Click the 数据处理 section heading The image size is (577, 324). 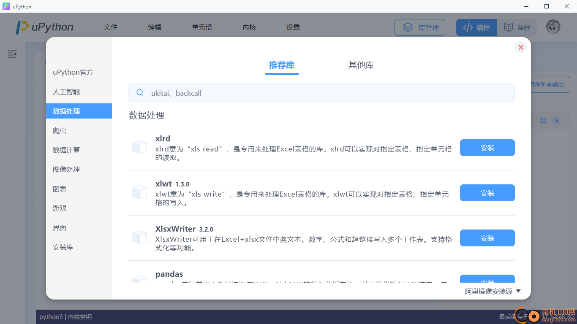tap(146, 115)
